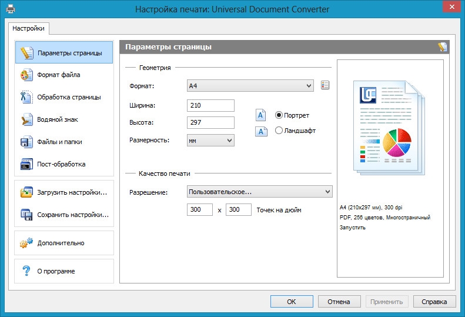This screenshot has width=465, height=317.
Task: Click the Отмена button
Action: click(x=339, y=302)
